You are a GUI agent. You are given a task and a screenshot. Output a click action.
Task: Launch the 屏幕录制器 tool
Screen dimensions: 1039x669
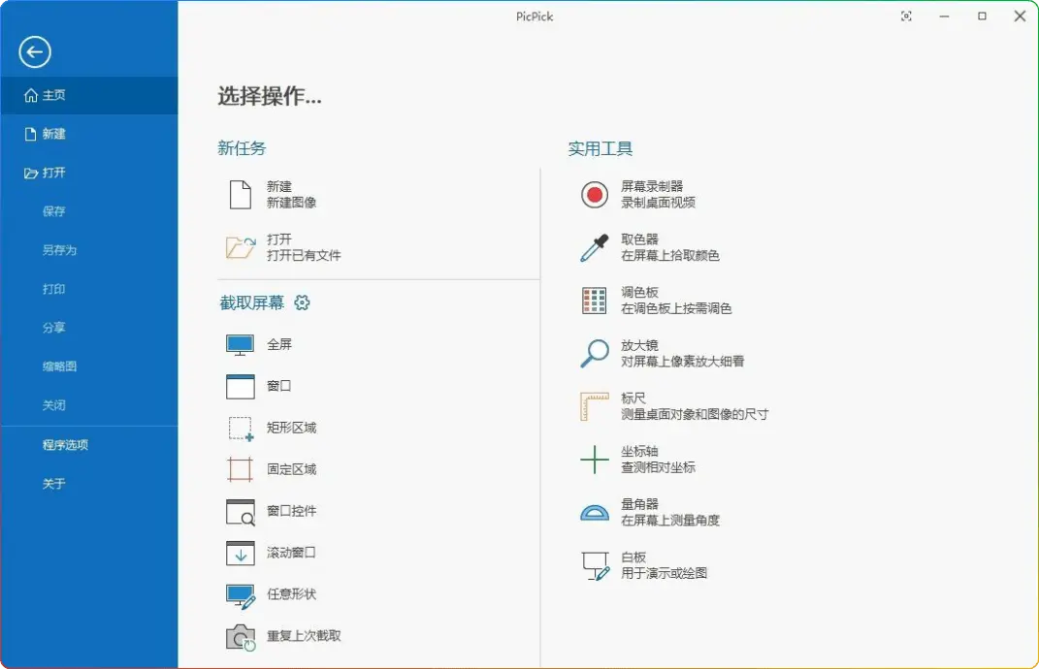click(647, 193)
